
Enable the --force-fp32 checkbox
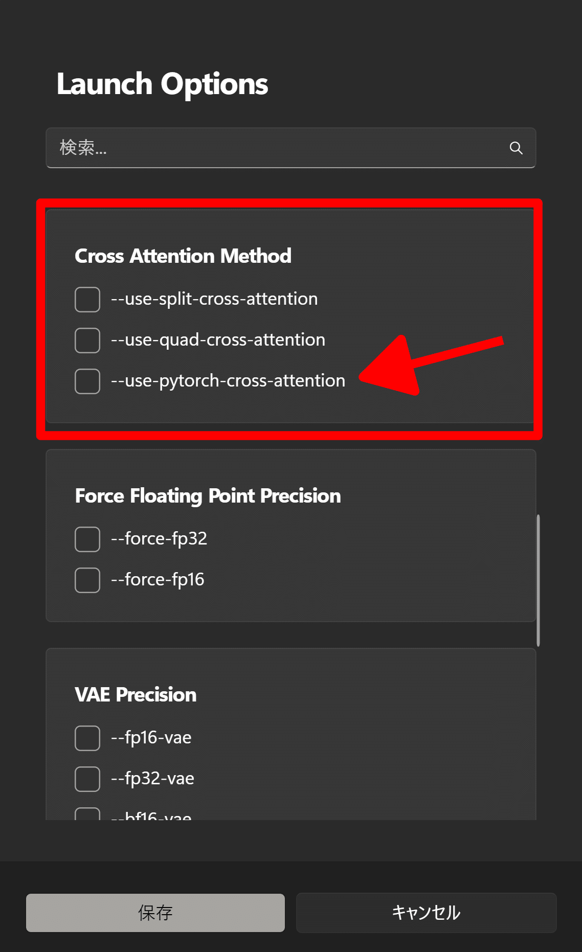(87, 539)
